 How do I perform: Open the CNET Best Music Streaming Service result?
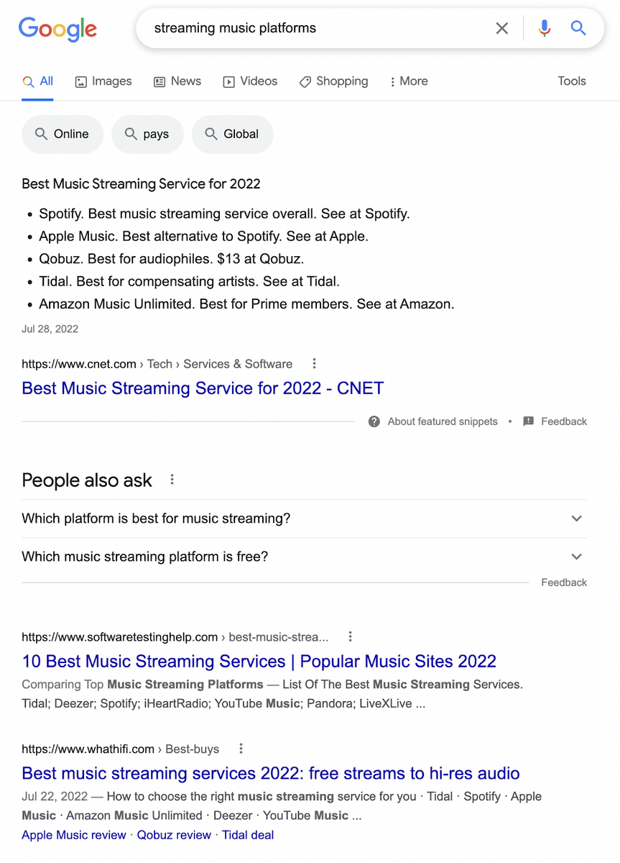tap(202, 388)
